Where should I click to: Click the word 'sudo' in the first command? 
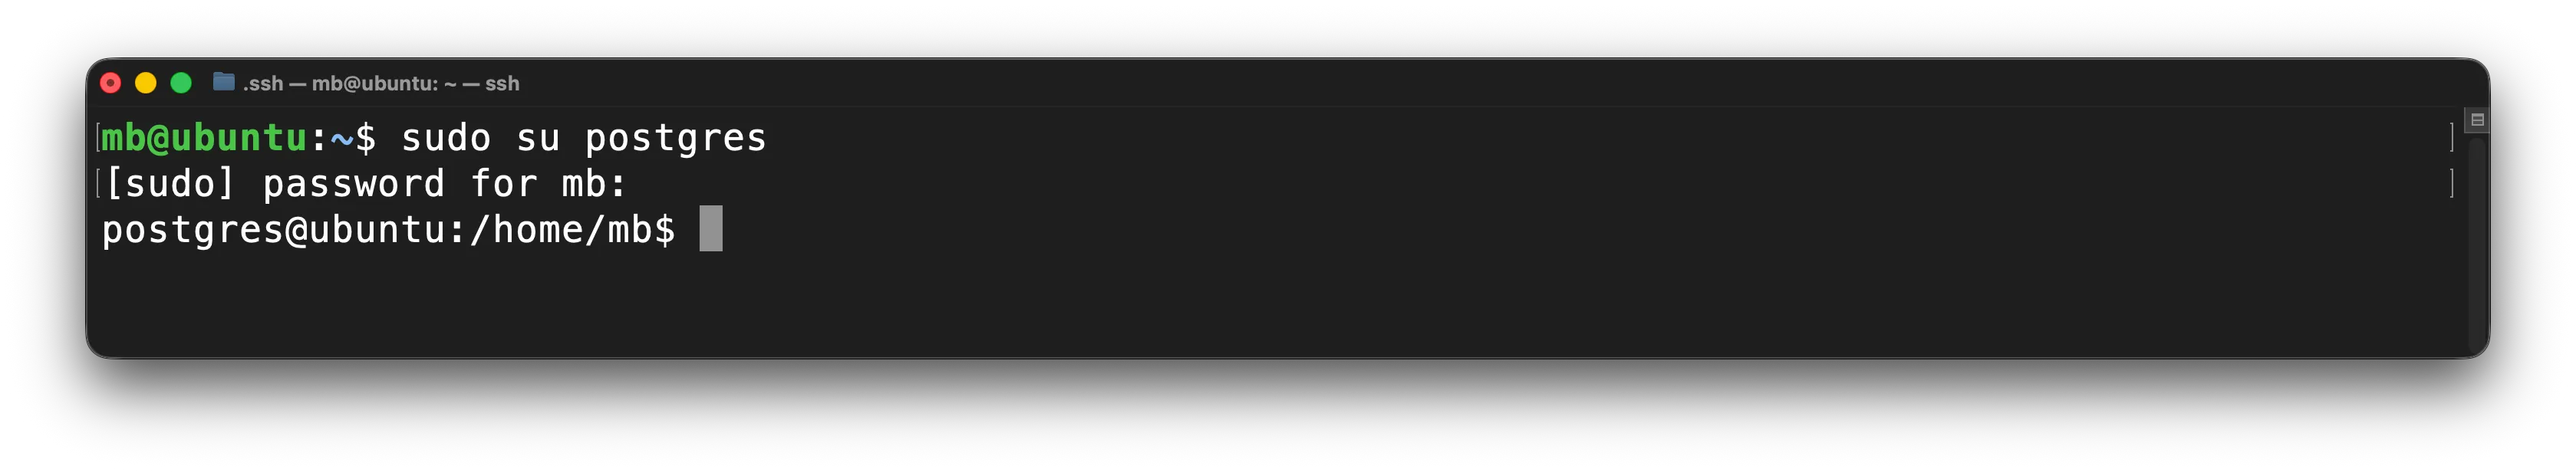[x=446, y=138]
